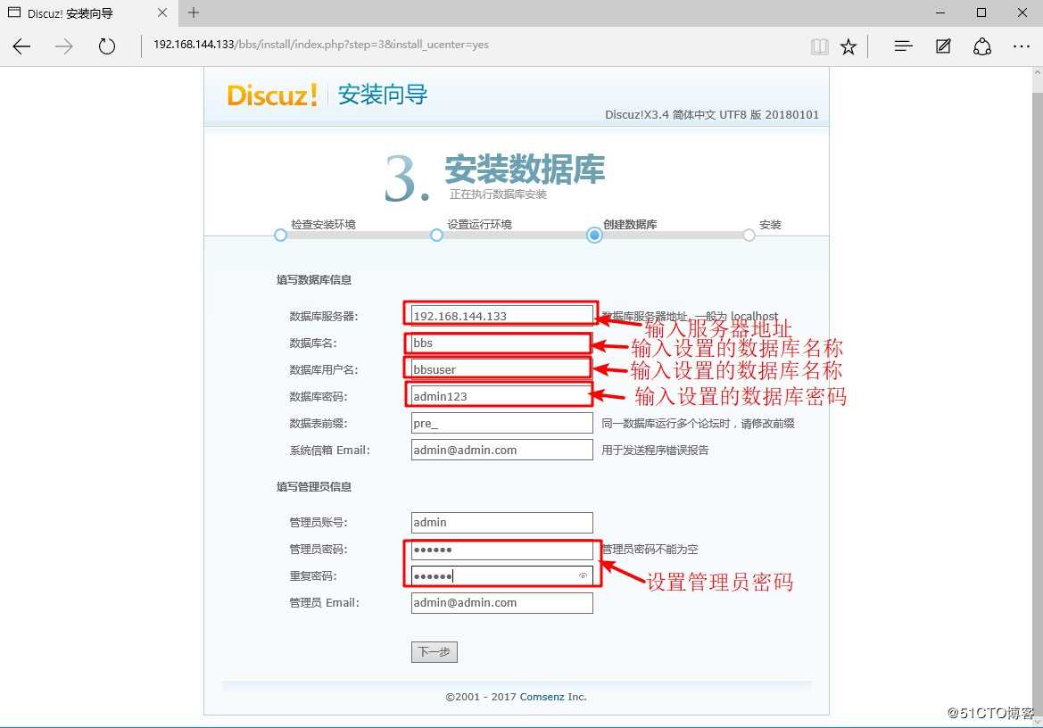Click the 系统信箱 Email input field

click(x=502, y=450)
